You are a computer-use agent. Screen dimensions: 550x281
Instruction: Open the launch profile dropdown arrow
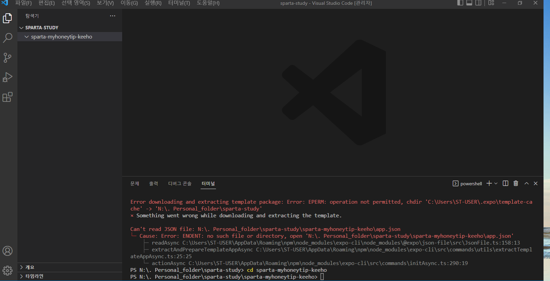click(x=496, y=183)
